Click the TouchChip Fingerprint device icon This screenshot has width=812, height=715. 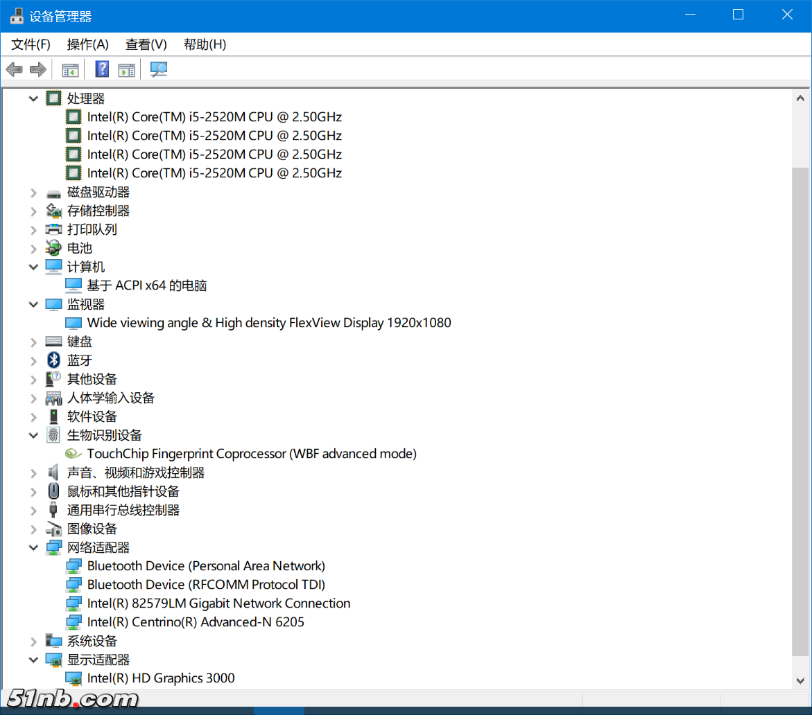pos(73,454)
